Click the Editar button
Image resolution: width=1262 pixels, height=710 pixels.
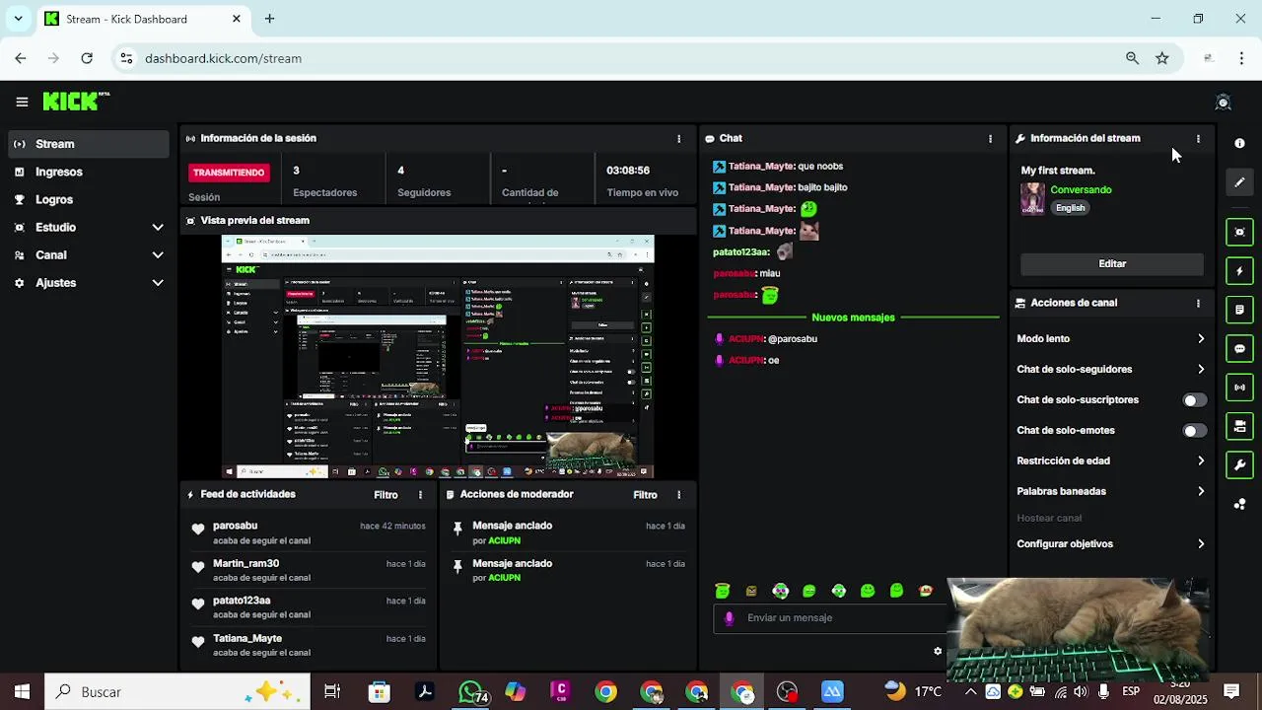(1112, 263)
